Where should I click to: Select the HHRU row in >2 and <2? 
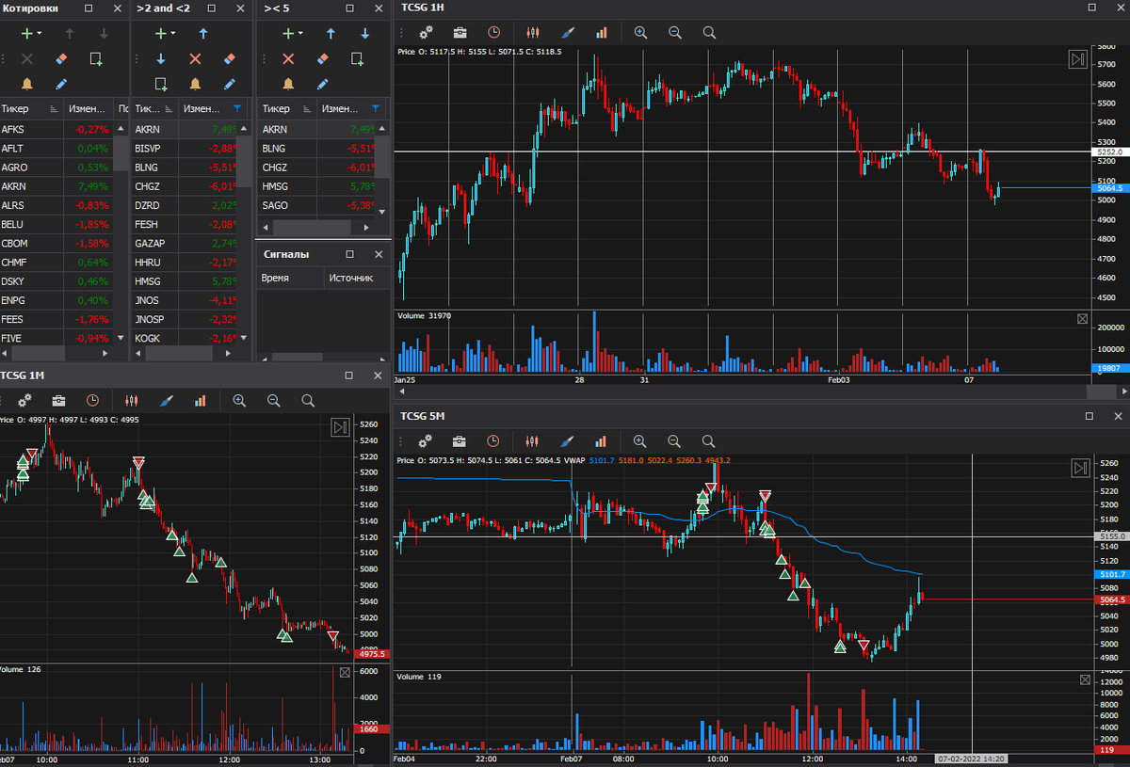(185, 262)
